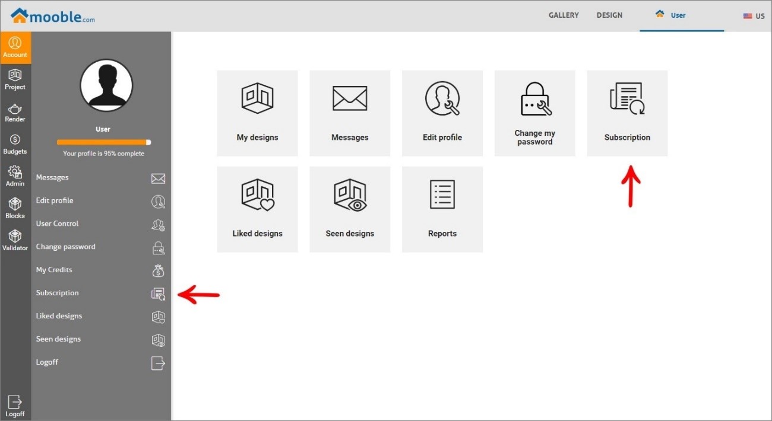
Task: Click the Change password link in sidebar
Action: tap(65, 247)
